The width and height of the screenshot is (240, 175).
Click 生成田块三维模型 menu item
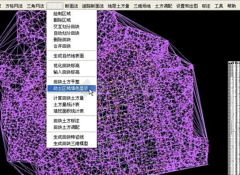pyautogui.click(x=71, y=143)
